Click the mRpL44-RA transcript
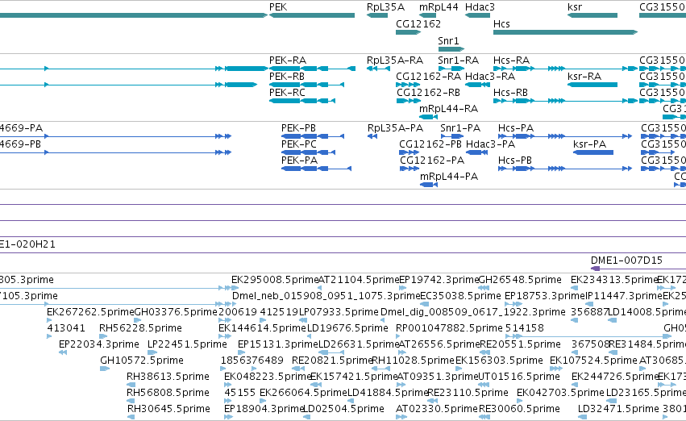This screenshot has height=421, width=686. click(428, 117)
